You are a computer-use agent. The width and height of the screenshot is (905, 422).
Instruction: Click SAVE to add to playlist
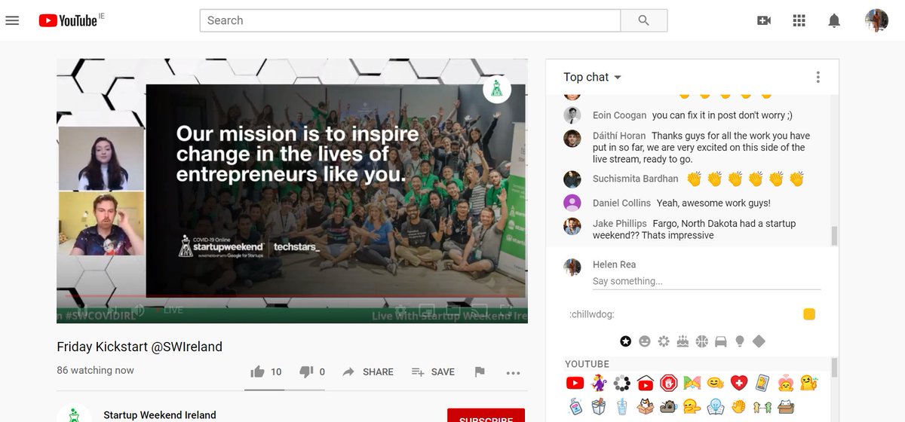(x=434, y=372)
